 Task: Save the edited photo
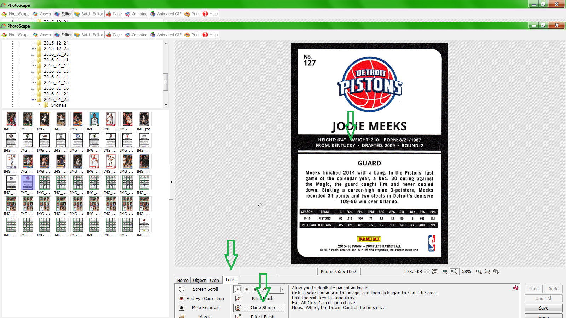point(544,308)
